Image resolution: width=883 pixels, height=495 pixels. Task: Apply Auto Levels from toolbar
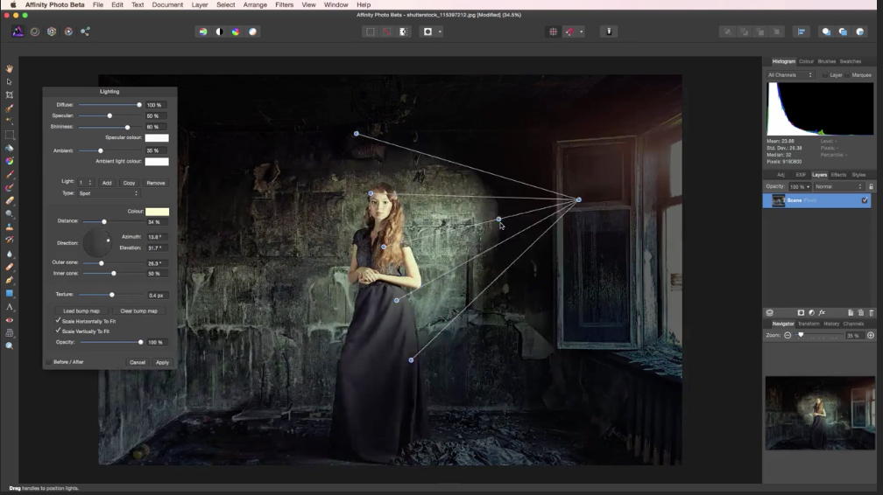pyautogui.click(x=202, y=31)
